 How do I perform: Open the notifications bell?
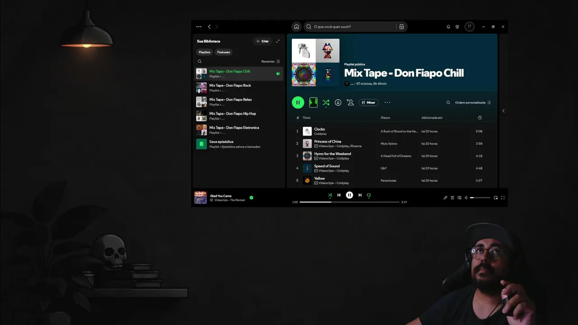coord(448,27)
